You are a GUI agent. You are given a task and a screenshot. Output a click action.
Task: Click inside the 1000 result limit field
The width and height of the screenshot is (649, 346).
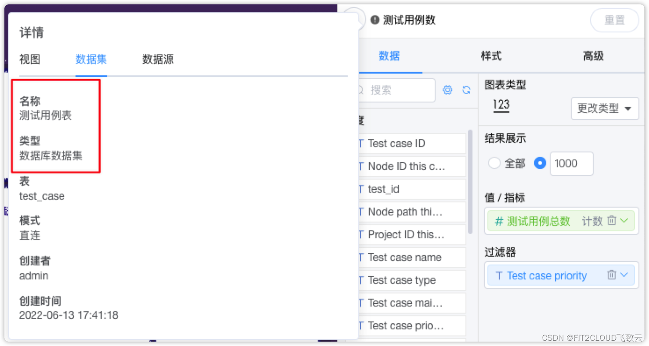click(x=571, y=163)
